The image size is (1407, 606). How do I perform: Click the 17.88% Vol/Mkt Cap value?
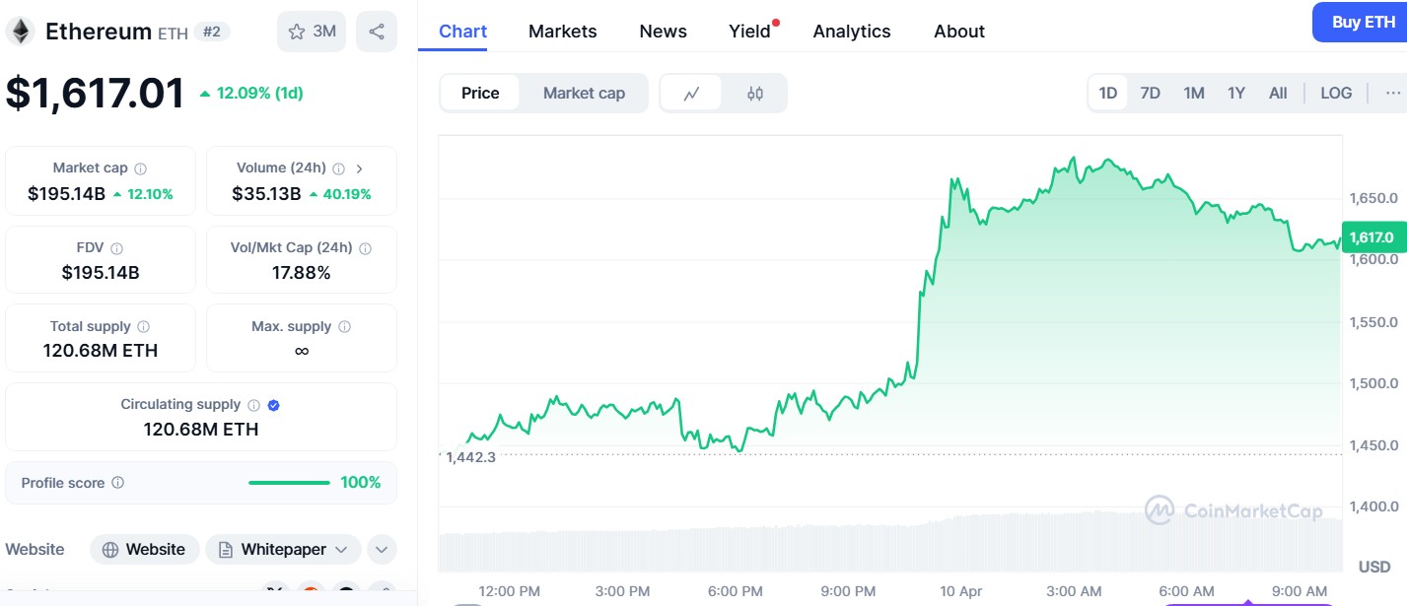coord(301,273)
